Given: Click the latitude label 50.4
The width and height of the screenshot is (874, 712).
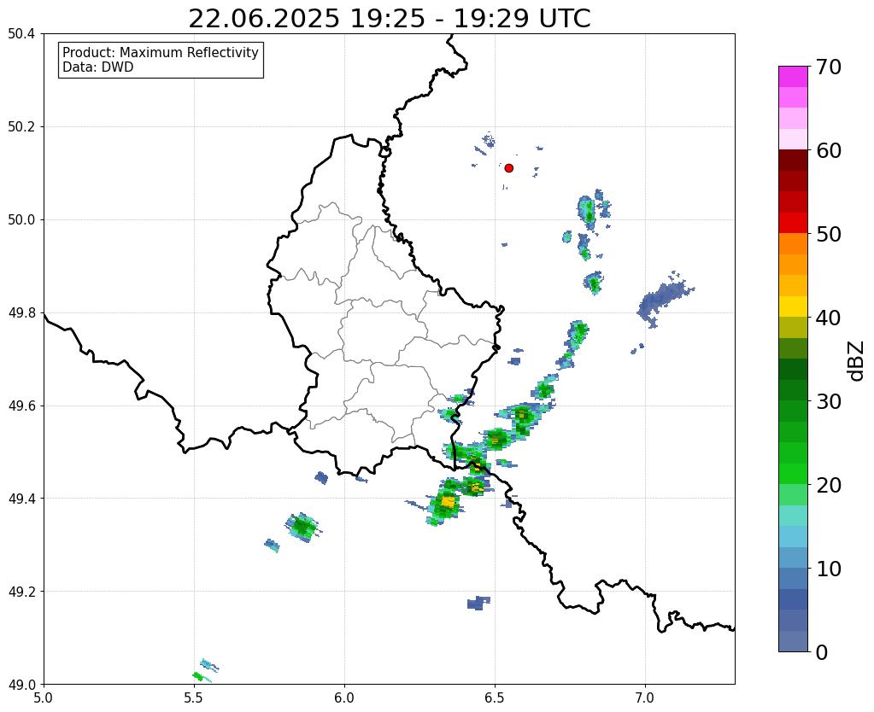Looking at the screenshot, I should coord(21,34).
